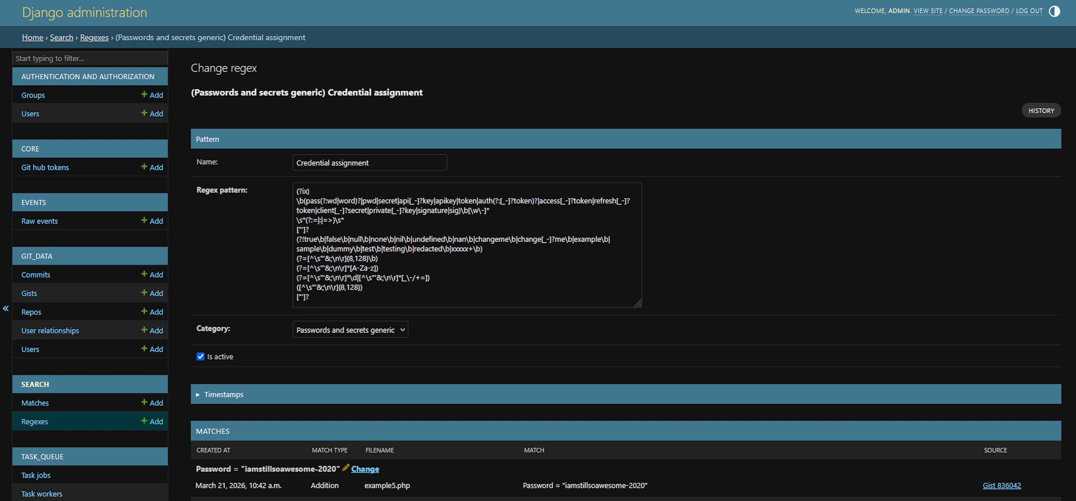Toggle the light/dark theme icon
The width and height of the screenshot is (1076, 501).
(1054, 11)
